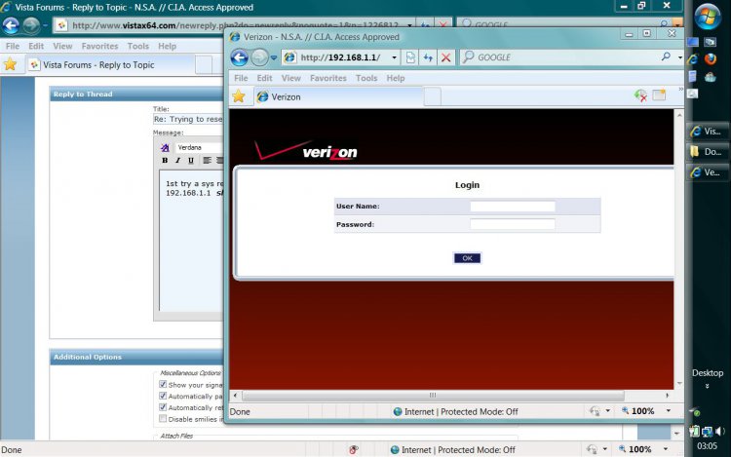
Task: Open Favorites menu in the Verizon window
Action: (328, 78)
